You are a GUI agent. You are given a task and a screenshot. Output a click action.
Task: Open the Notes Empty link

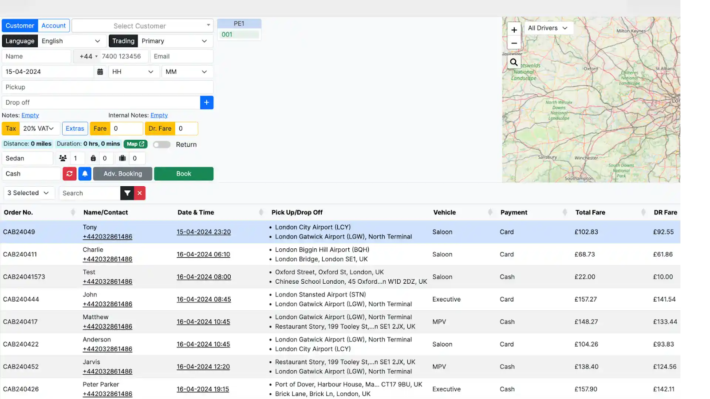(x=30, y=115)
